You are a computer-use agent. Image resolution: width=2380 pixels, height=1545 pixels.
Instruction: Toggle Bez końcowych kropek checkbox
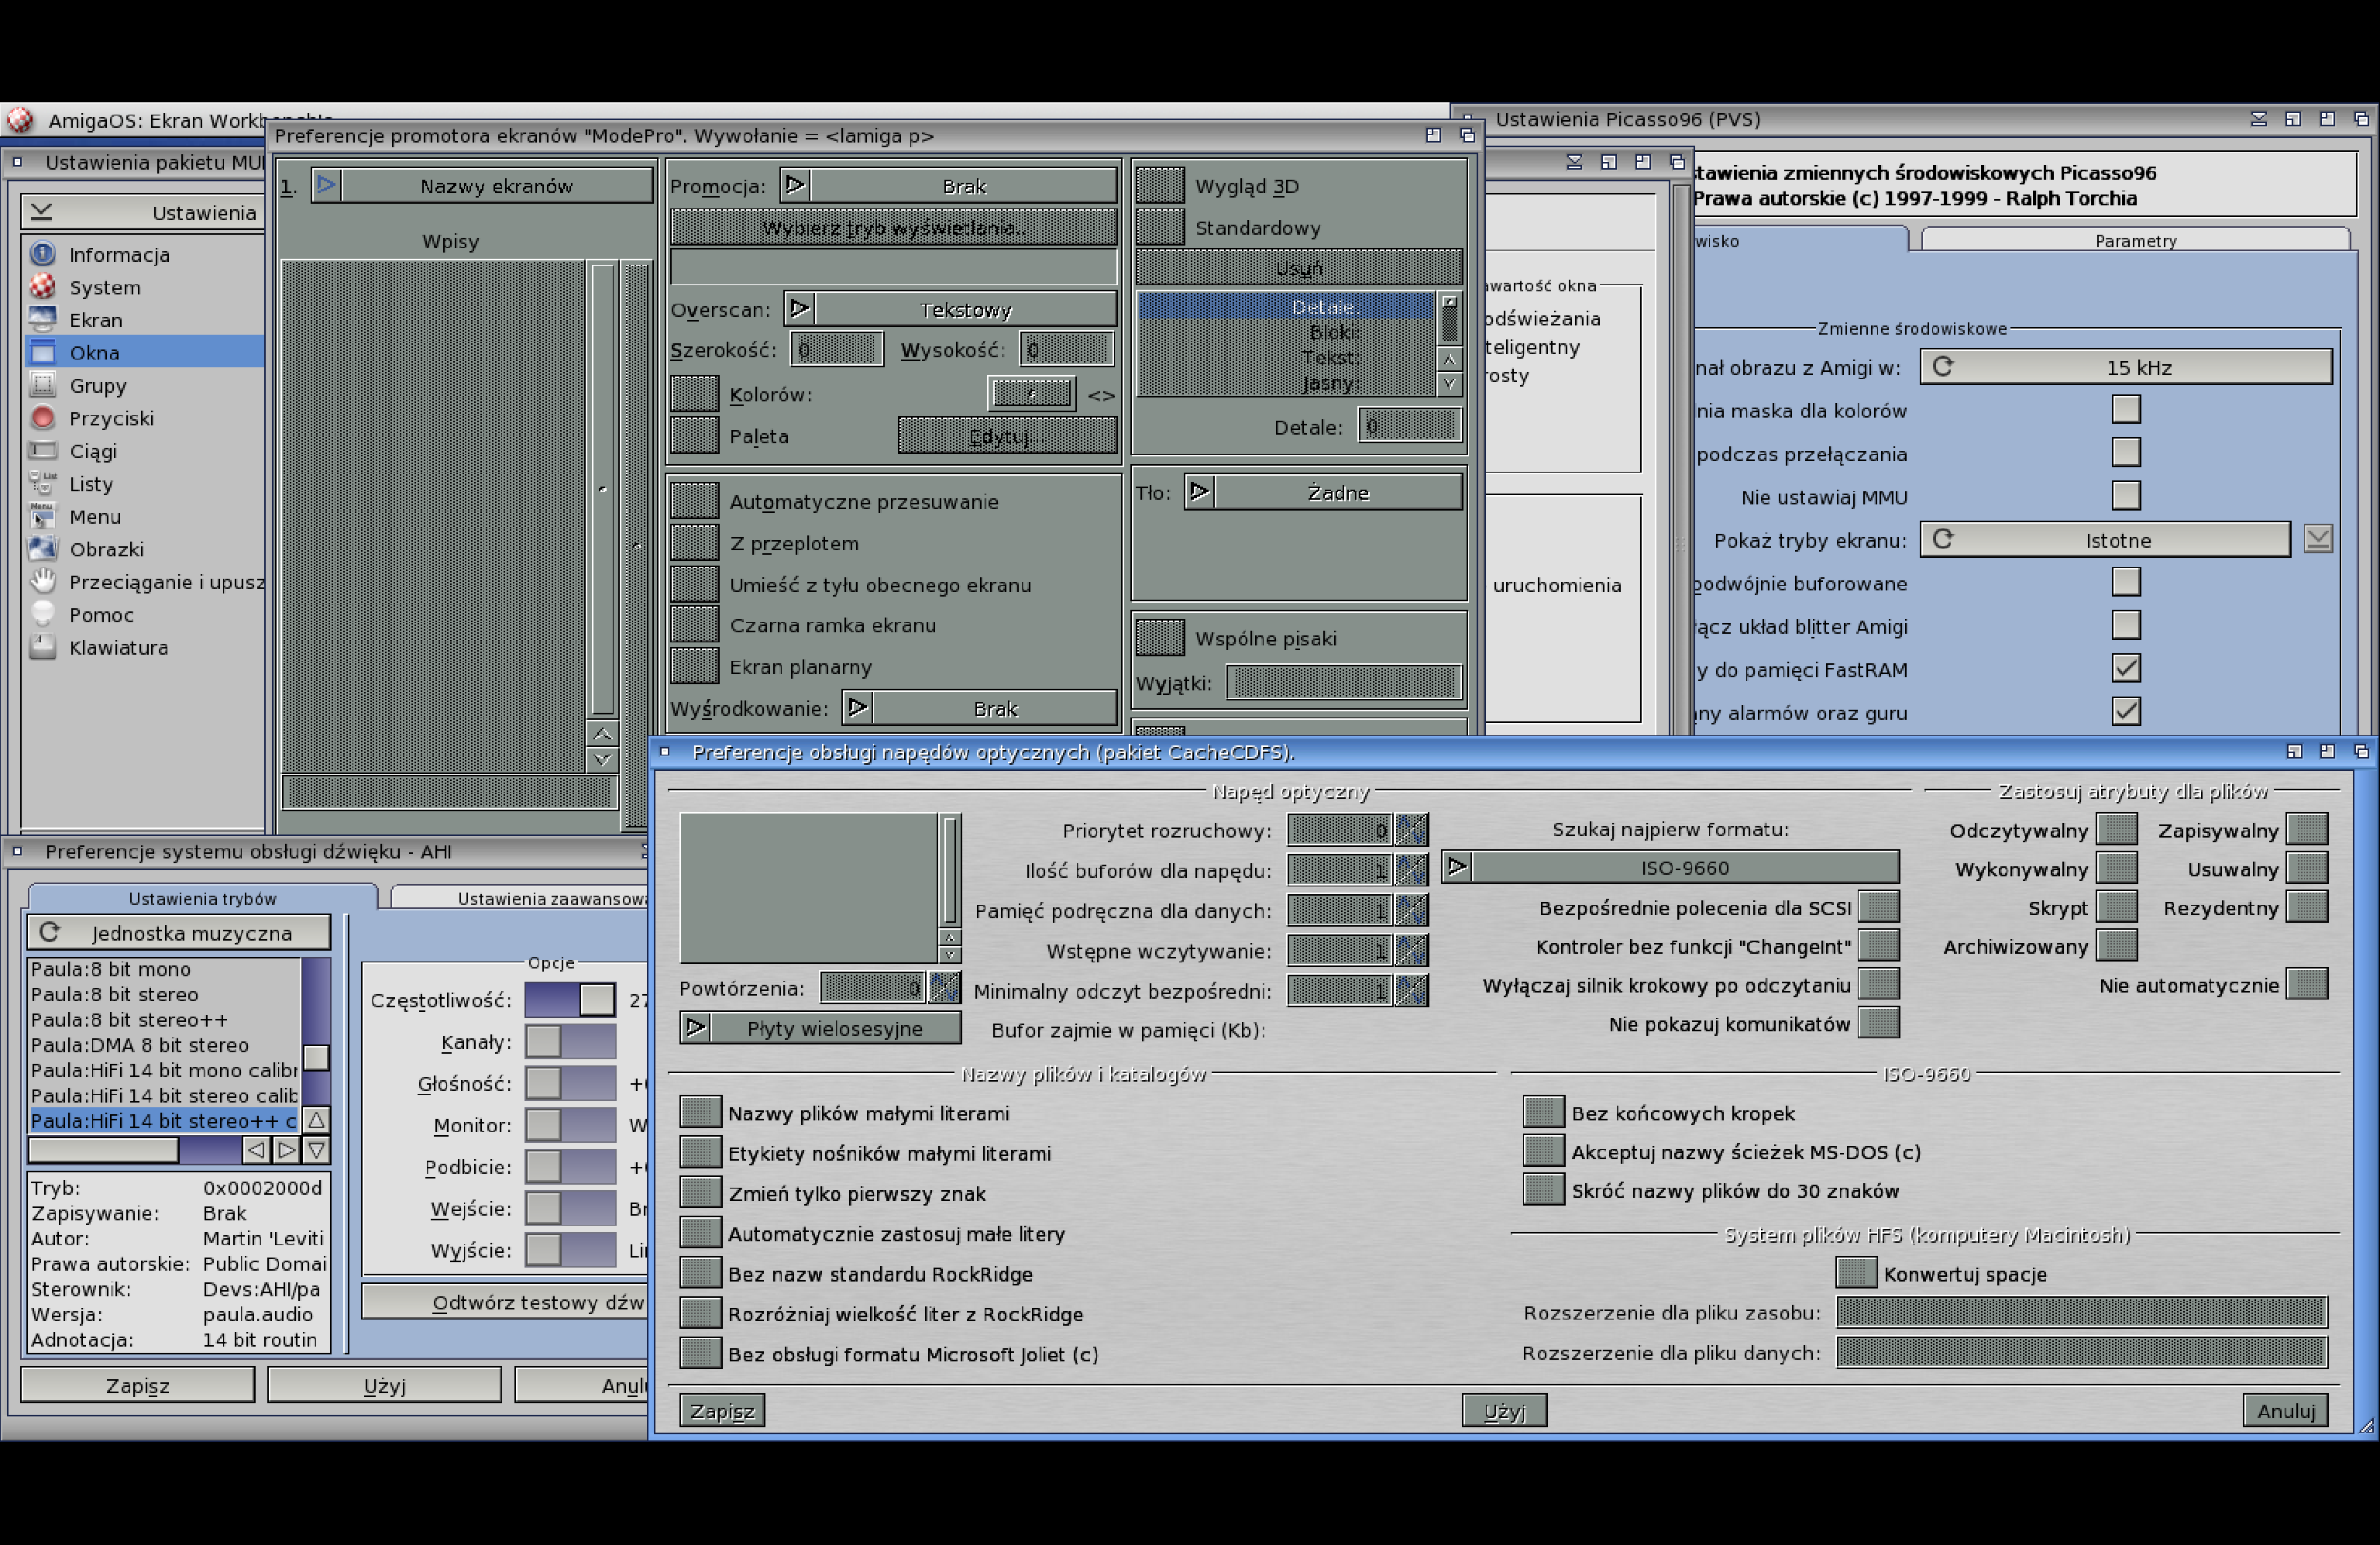1543,1112
